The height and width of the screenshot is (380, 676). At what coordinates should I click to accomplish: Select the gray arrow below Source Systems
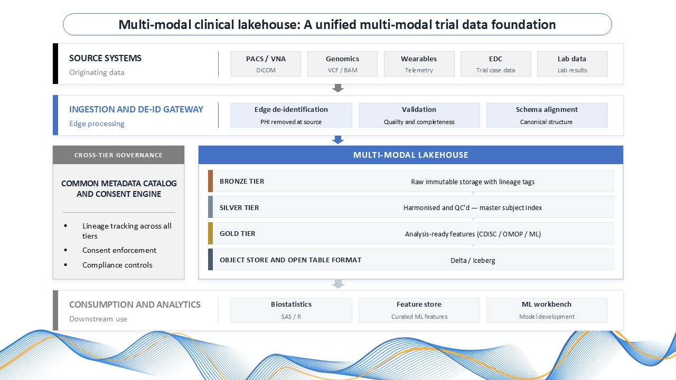338,88
